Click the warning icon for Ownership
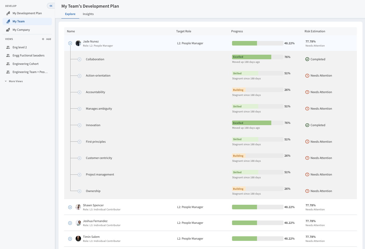365x249 pixels. coord(307,191)
